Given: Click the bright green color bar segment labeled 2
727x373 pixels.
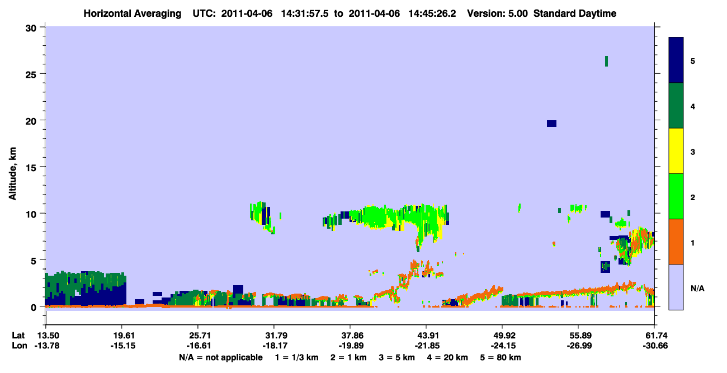Looking at the screenshot, I should tap(676, 196).
